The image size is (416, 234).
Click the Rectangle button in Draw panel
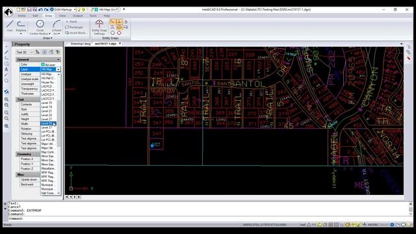click(74, 27)
